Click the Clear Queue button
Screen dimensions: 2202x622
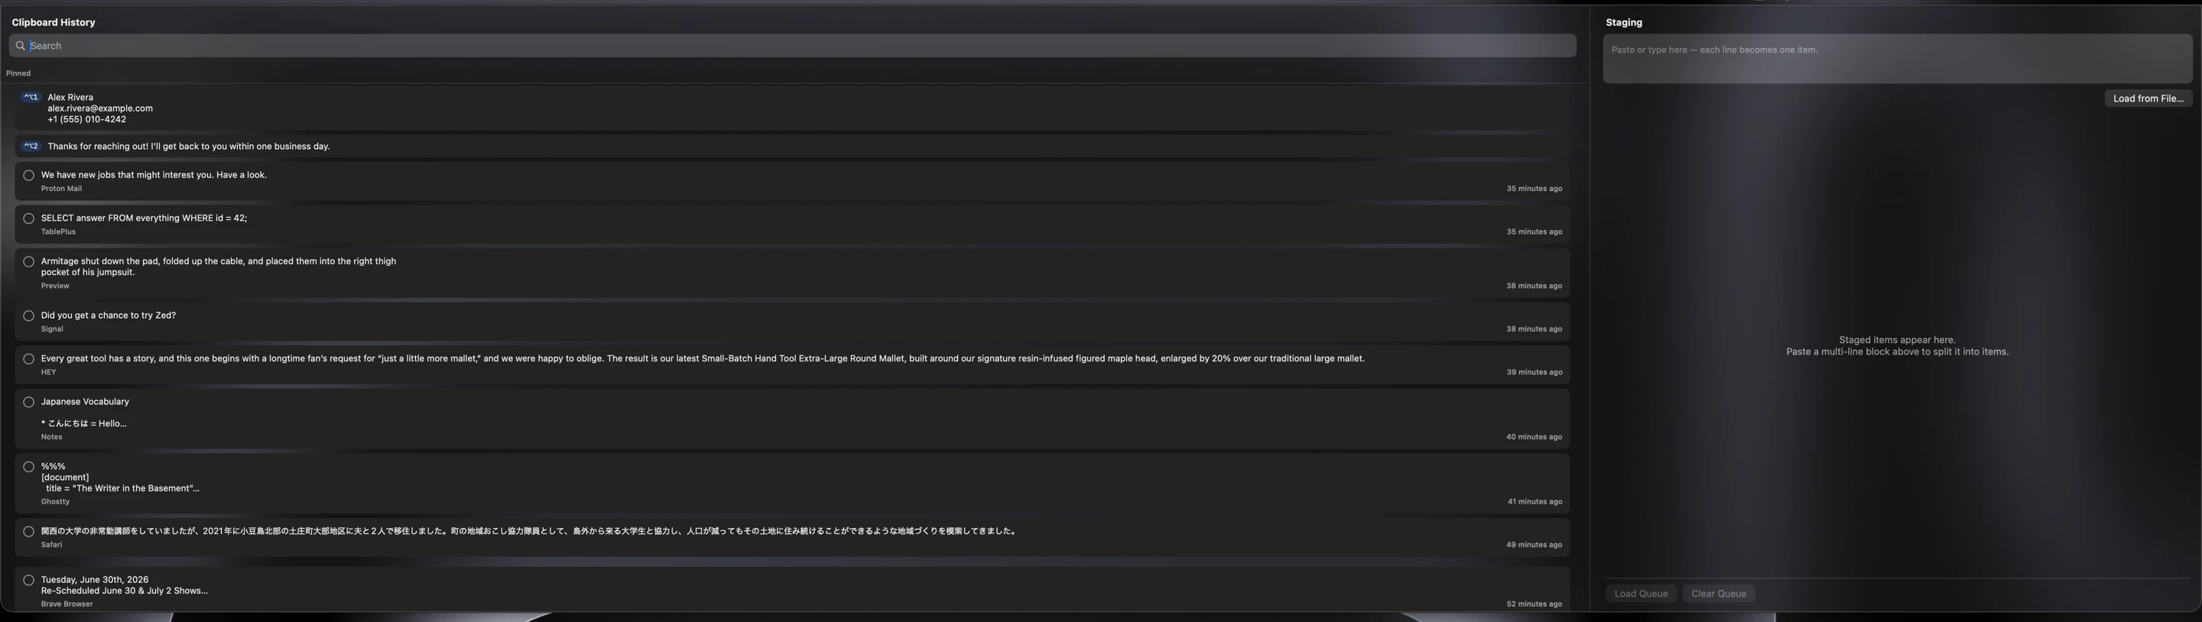tap(1719, 594)
